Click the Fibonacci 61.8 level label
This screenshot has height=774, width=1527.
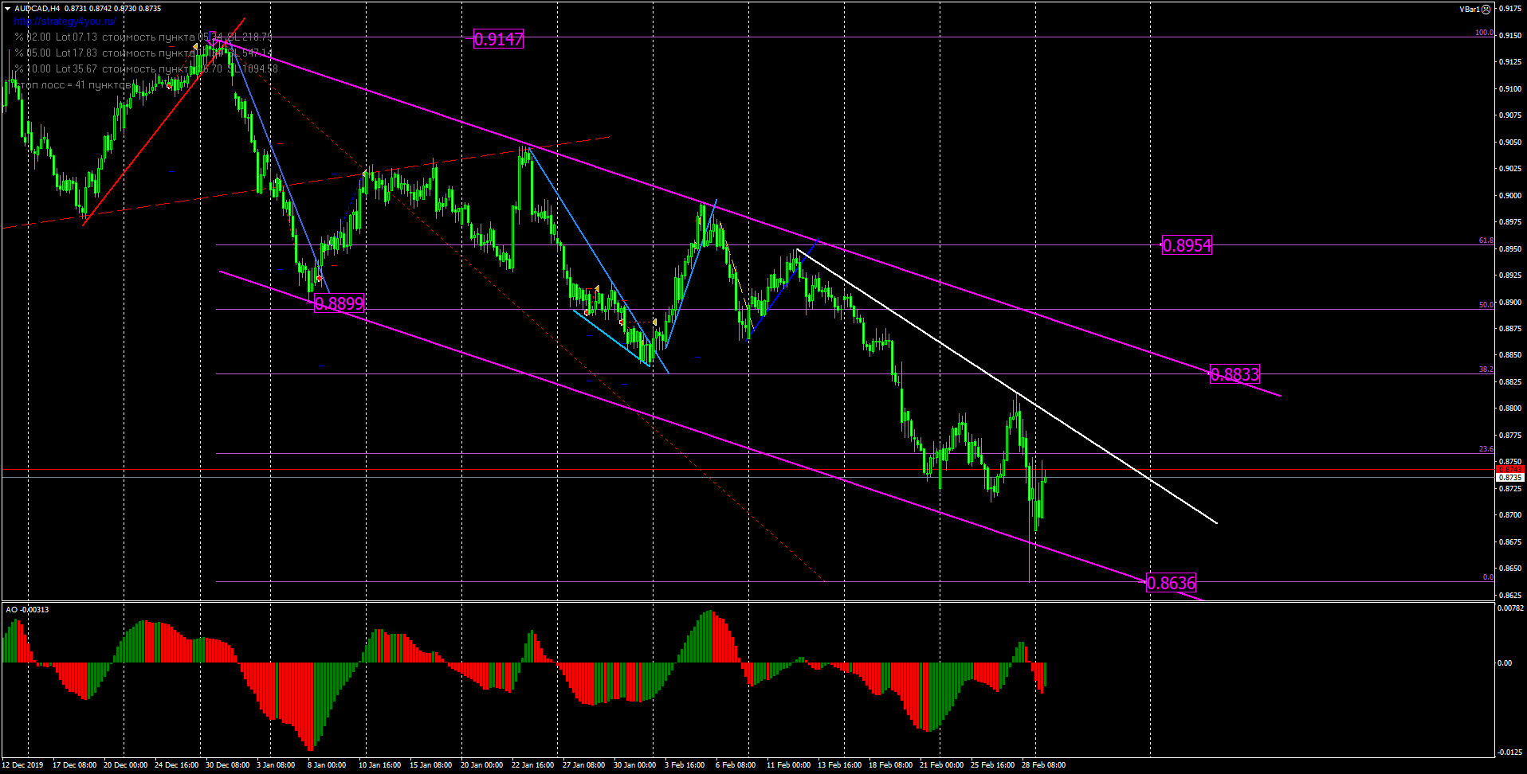pos(1486,240)
